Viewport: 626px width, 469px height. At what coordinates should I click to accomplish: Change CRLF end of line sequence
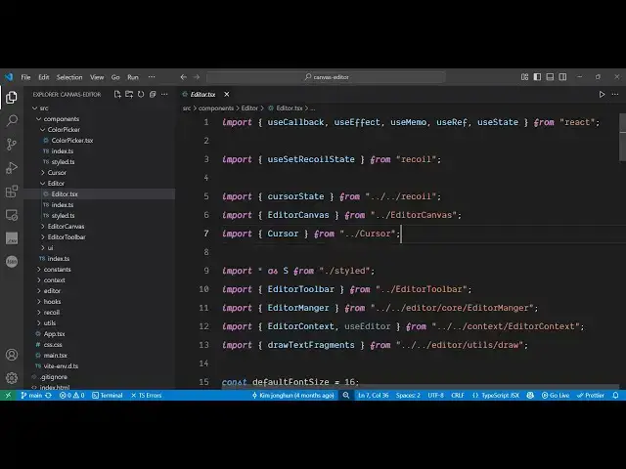coord(458,395)
